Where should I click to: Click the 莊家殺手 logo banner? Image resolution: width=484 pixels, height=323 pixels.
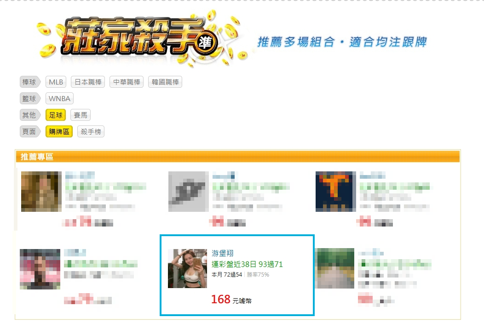click(140, 38)
